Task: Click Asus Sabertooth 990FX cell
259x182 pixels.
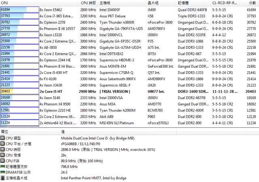Action: [118, 79]
